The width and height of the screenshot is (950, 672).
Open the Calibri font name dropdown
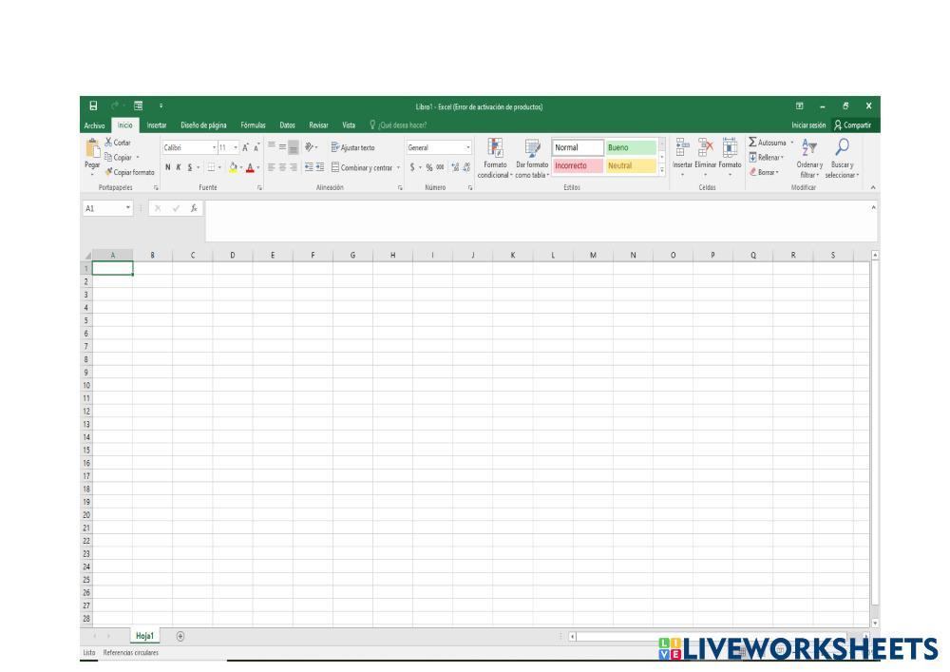coord(214,147)
